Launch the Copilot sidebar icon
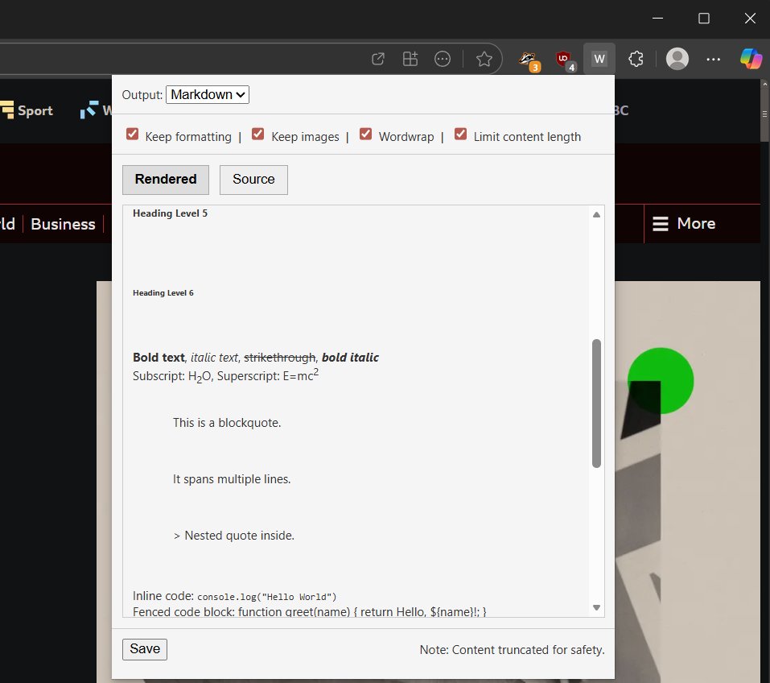Screen dimensions: 770x683 tap(751, 59)
